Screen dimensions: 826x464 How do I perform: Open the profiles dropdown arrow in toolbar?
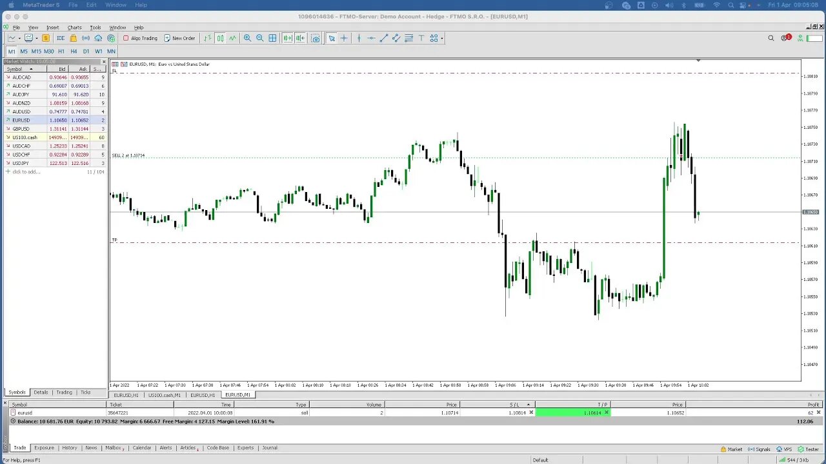click(36, 38)
